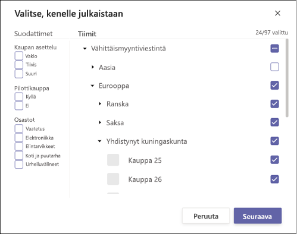Check the Suuri layout filter
The image size is (297, 234).
[x=19, y=74]
